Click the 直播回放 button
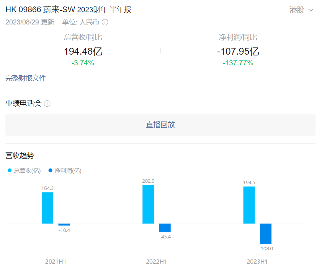 [x=160, y=125]
